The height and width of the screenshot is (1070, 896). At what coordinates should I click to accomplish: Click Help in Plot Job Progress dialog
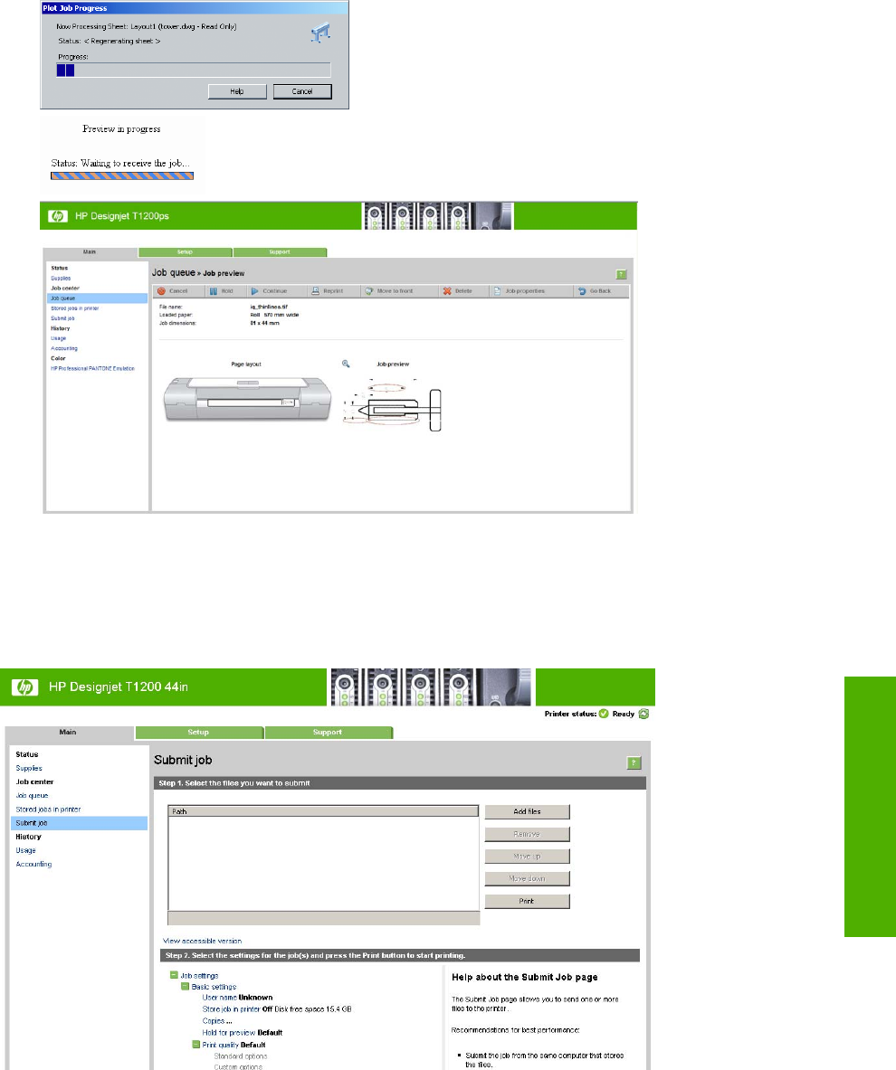pyautogui.click(x=237, y=91)
